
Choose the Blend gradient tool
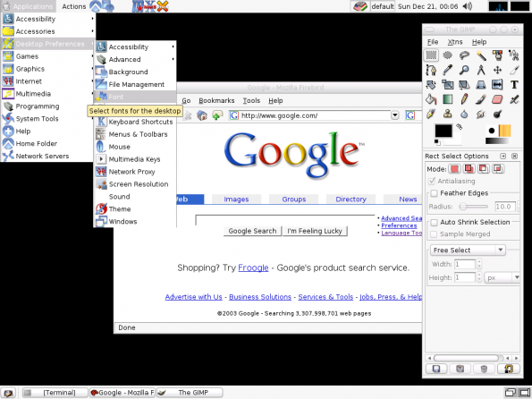(448, 99)
